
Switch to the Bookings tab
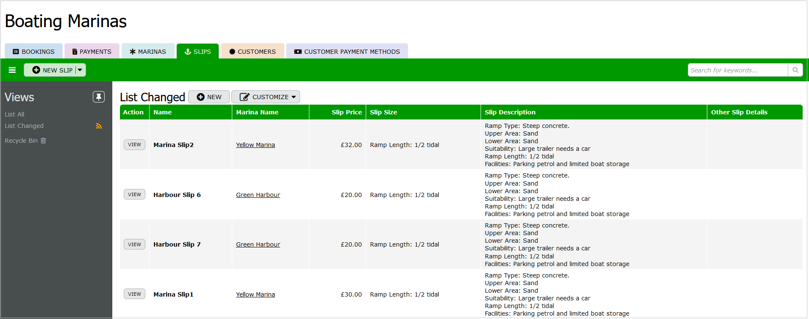[x=34, y=52]
